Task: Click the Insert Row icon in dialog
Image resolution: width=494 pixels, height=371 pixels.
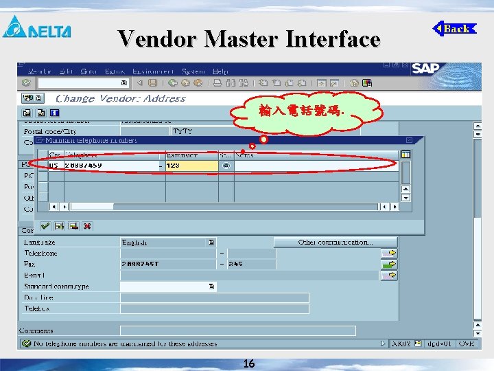Action: coord(59,226)
